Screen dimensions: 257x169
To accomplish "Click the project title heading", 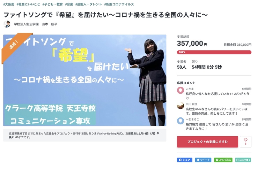I will coord(105,15).
